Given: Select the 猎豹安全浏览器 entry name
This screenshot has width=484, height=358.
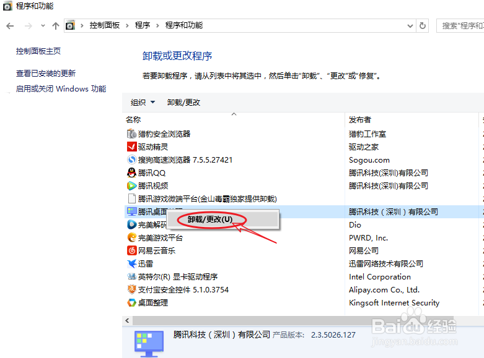Looking at the screenshot, I should tap(164, 134).
